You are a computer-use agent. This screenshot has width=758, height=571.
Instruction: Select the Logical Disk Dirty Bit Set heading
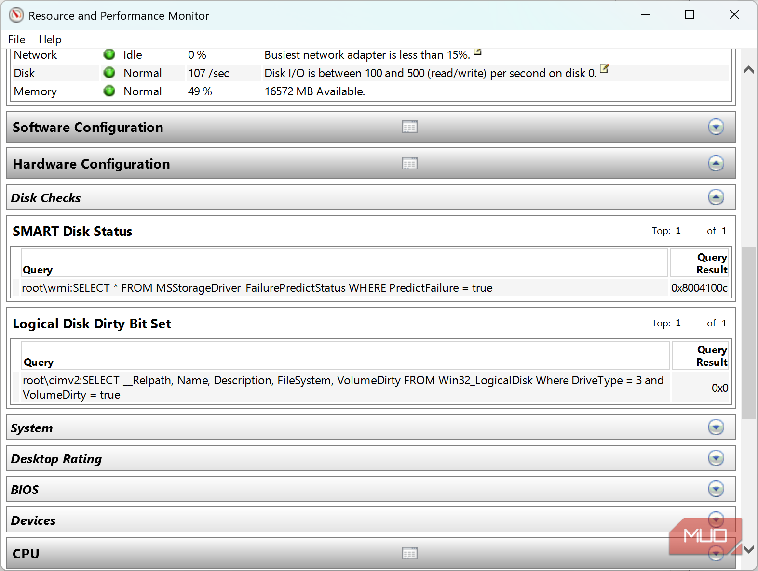[x=92, y=324]
